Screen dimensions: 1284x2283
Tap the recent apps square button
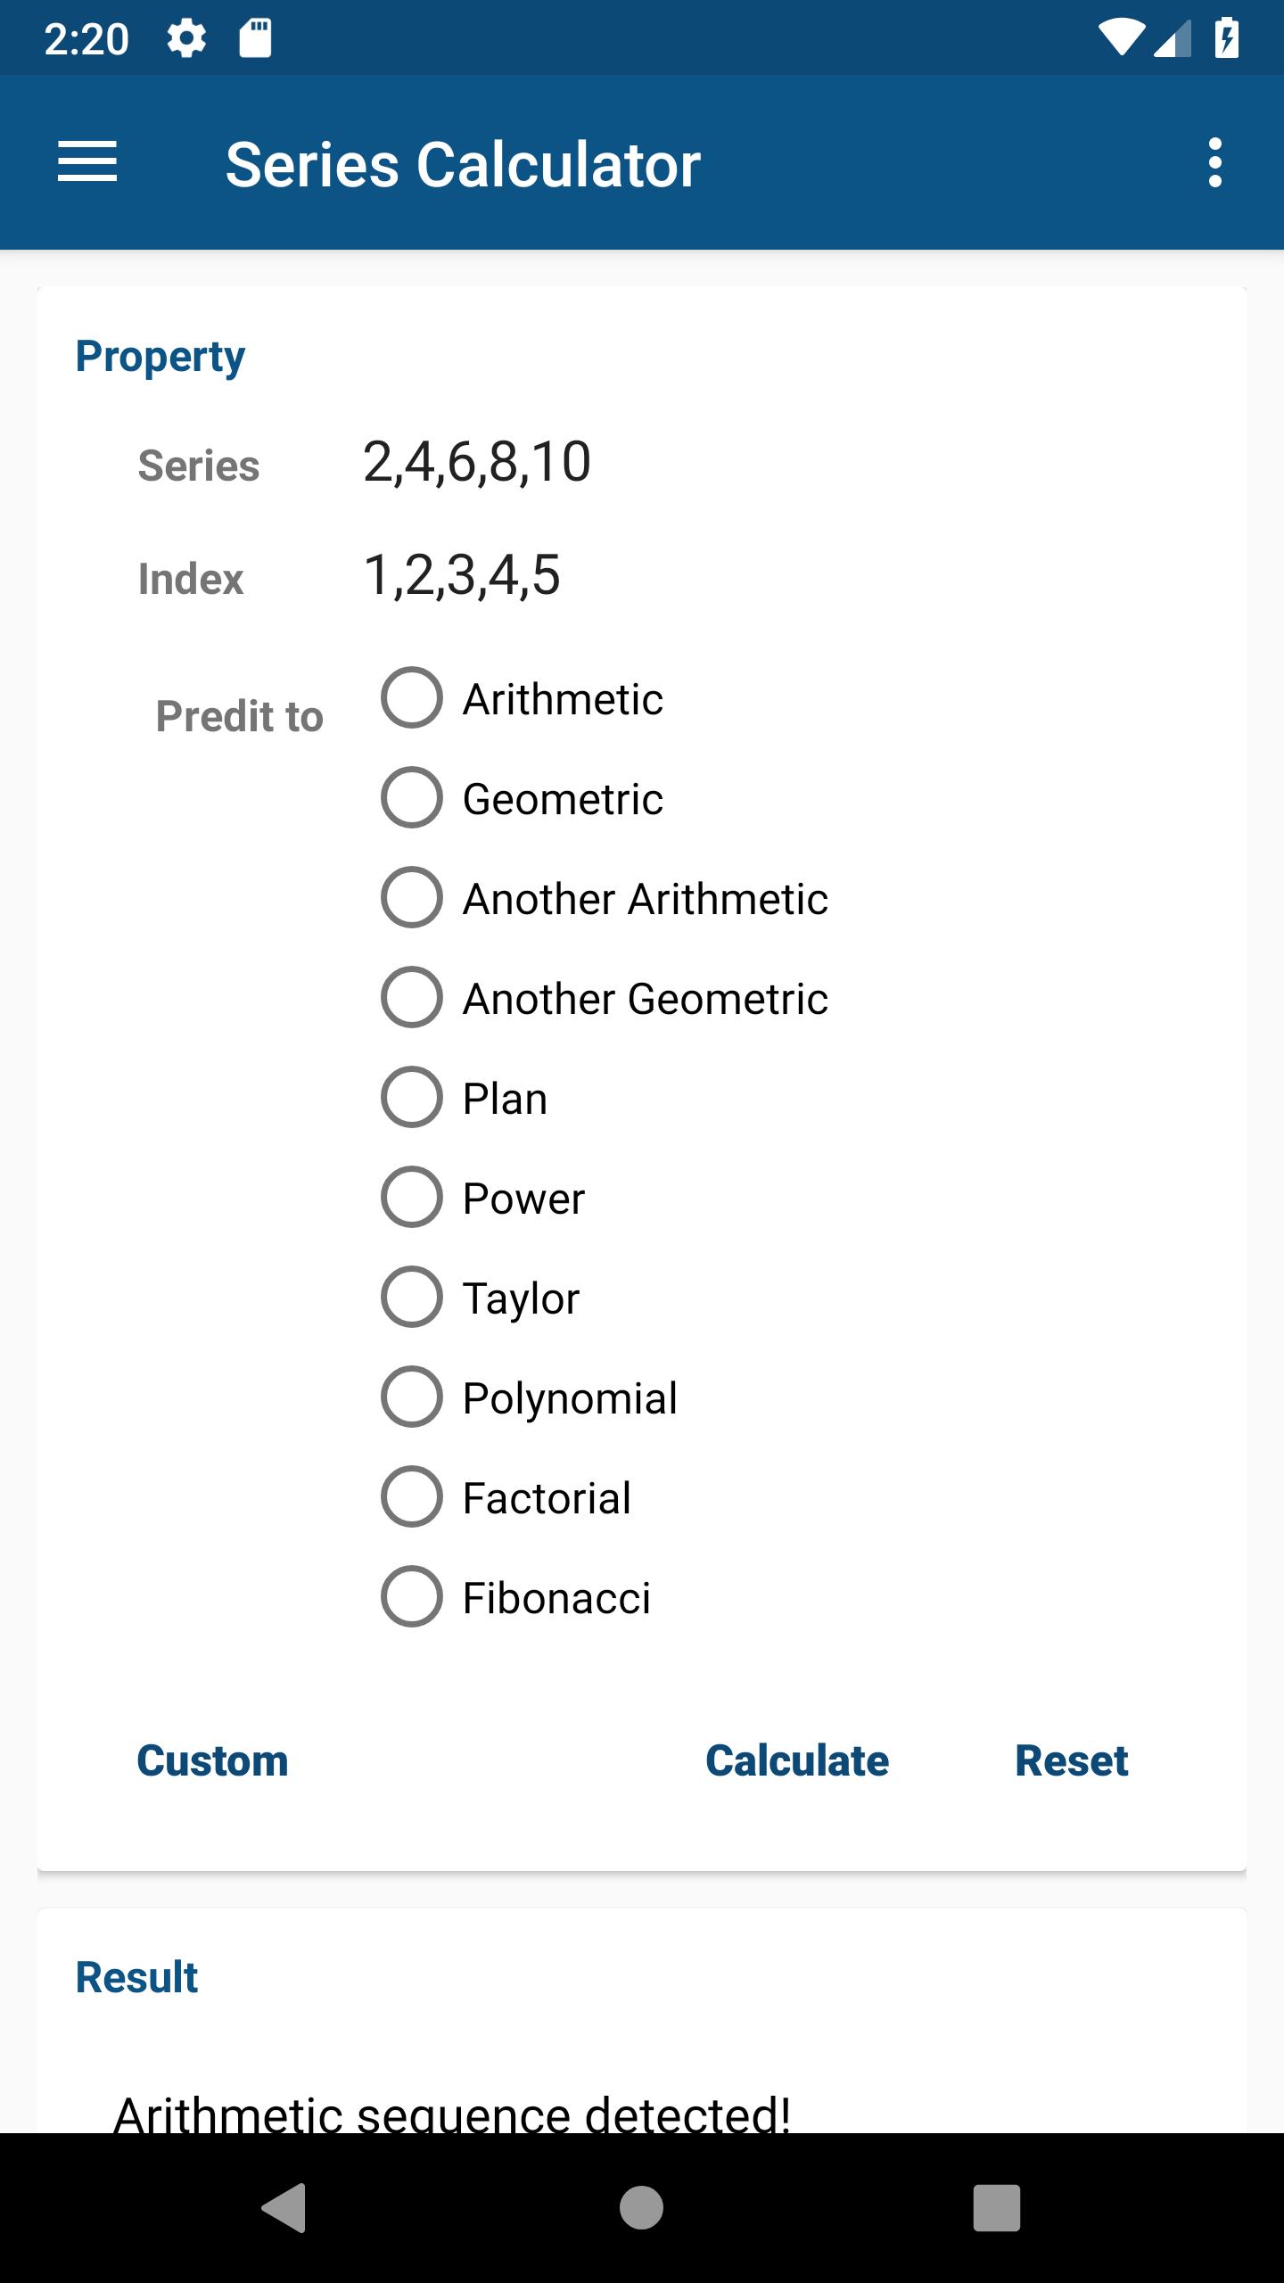[x=997, y=2208]
